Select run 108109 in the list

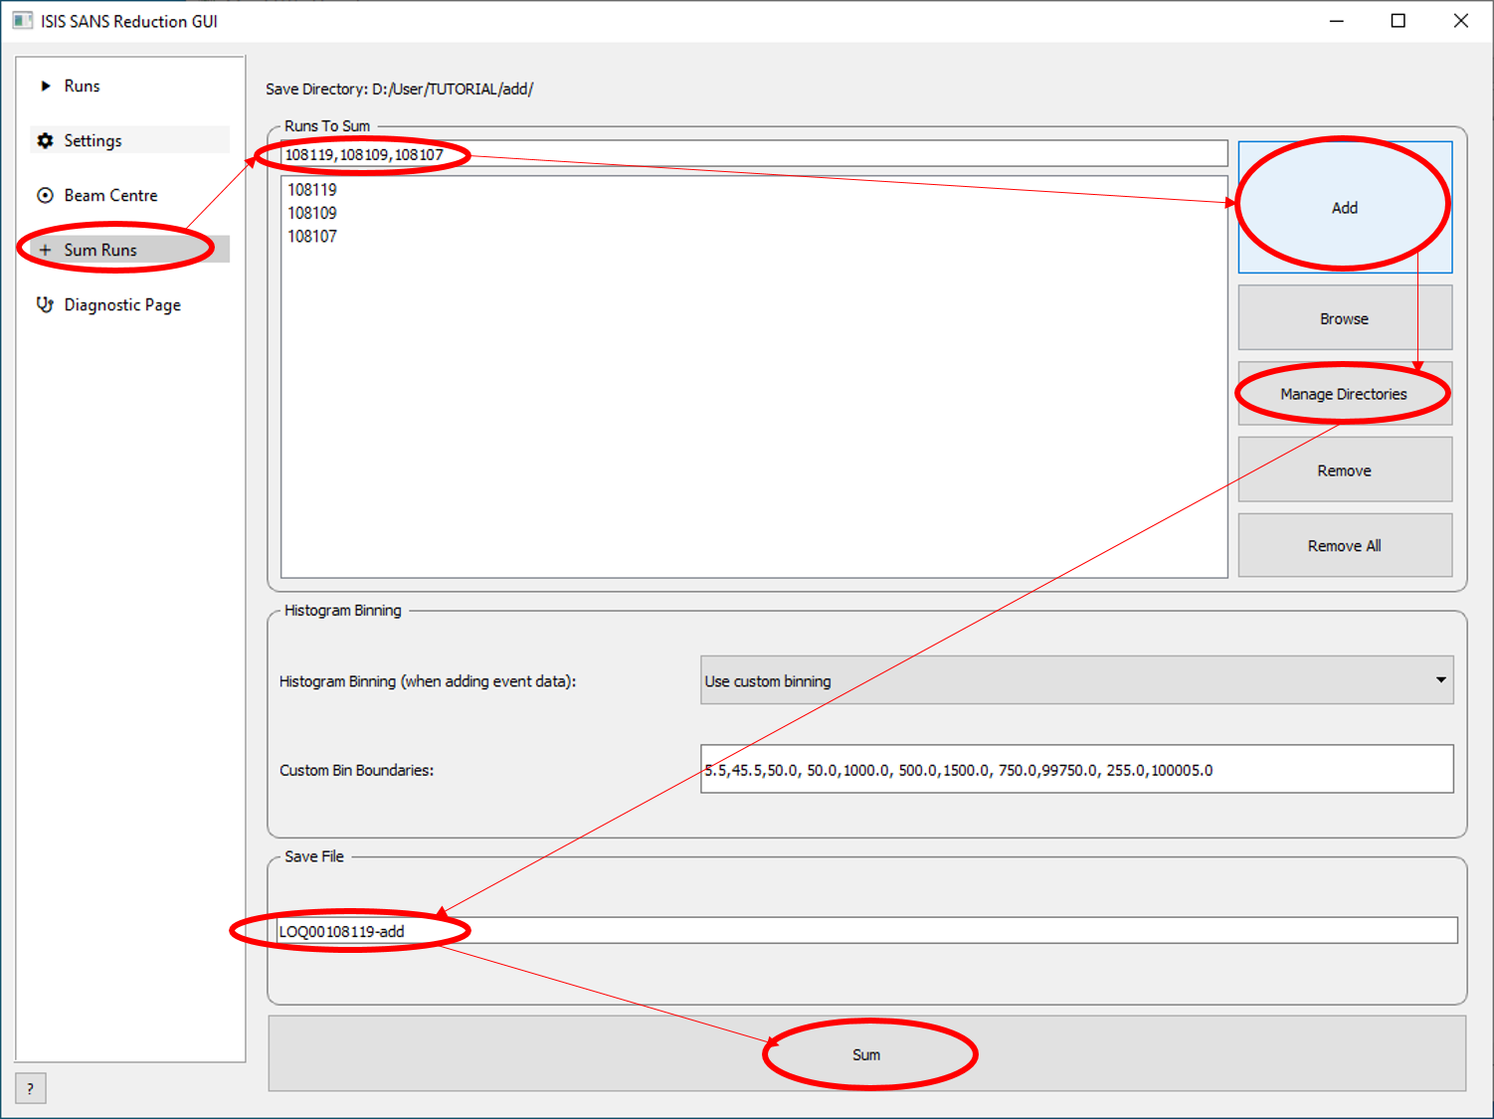tap(312, 213)
